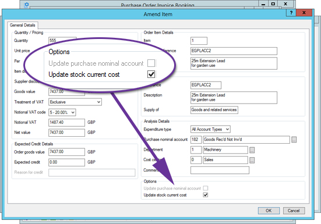
Task: Click the Net value field
Action: [66, 133]
